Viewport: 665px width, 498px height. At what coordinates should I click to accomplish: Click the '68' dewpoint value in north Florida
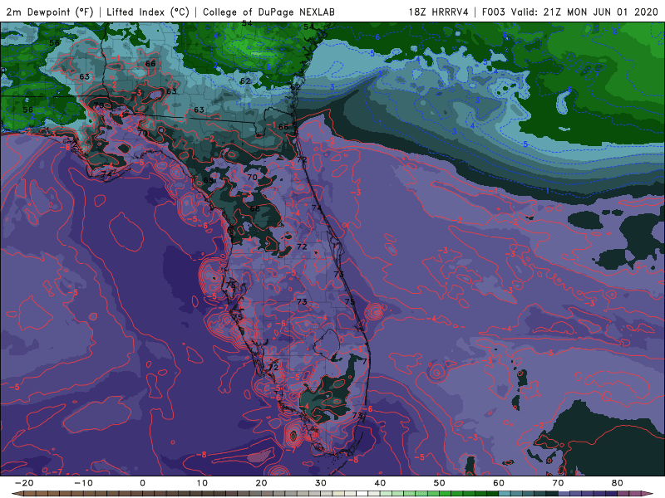coord(254,208)
